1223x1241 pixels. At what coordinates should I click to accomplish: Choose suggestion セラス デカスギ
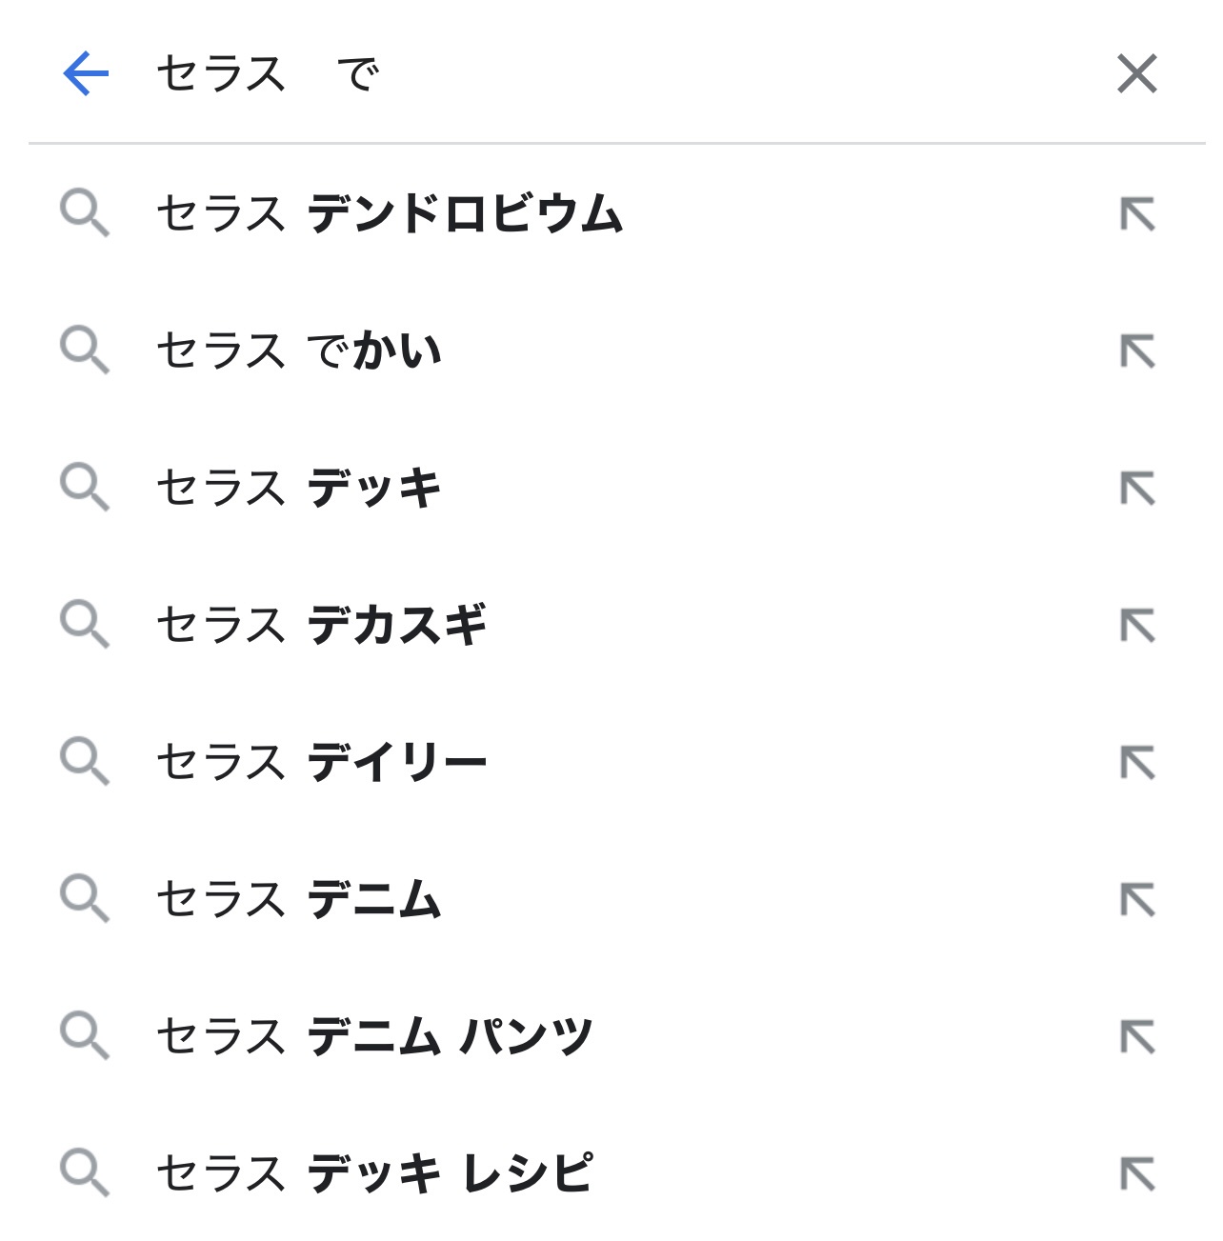pos(610,625)
